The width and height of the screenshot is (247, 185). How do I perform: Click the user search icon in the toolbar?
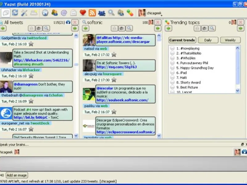tap(121, 13)
